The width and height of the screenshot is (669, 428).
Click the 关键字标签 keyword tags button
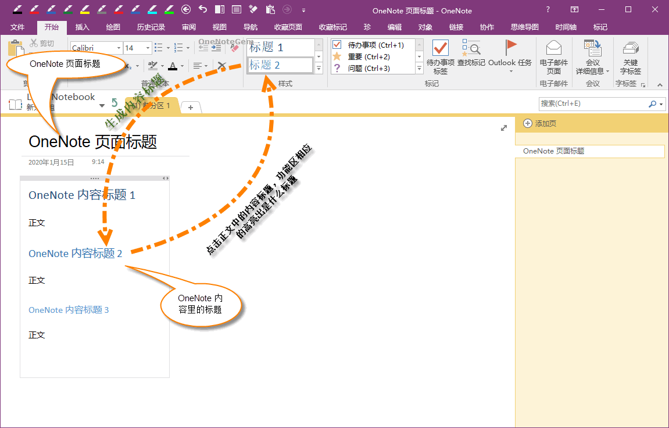[x=630, y=57]
